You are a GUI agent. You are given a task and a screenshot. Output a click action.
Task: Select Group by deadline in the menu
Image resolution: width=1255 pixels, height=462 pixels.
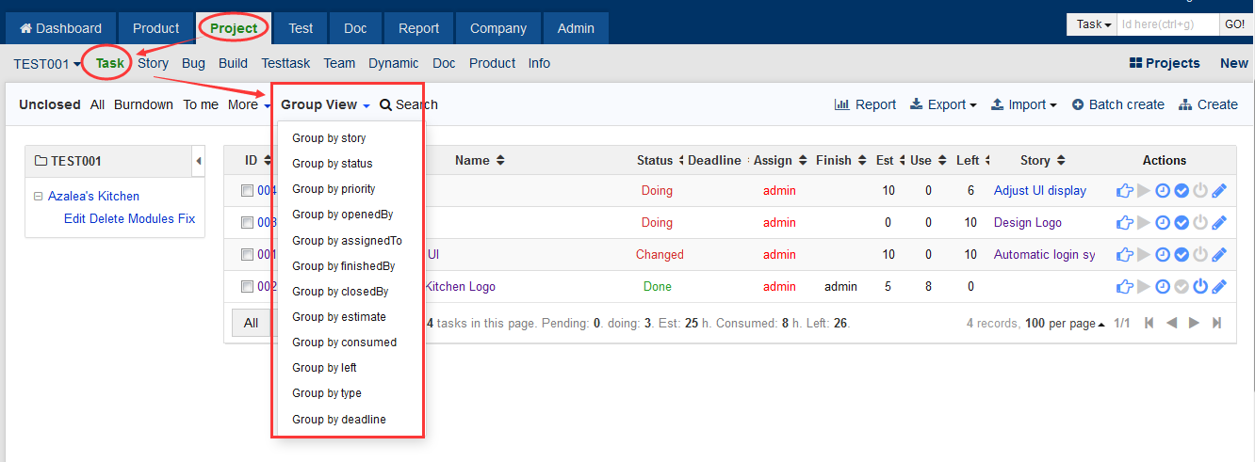(338, 419)
